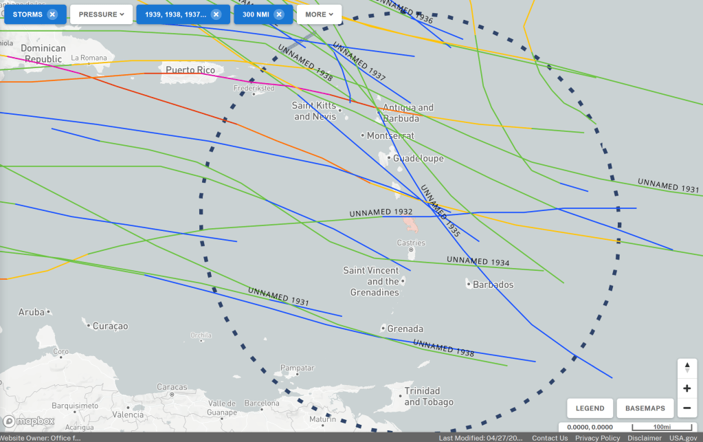703x442 pixels.
Task: Click the Barbados island marker
Action: coord(468,284)
